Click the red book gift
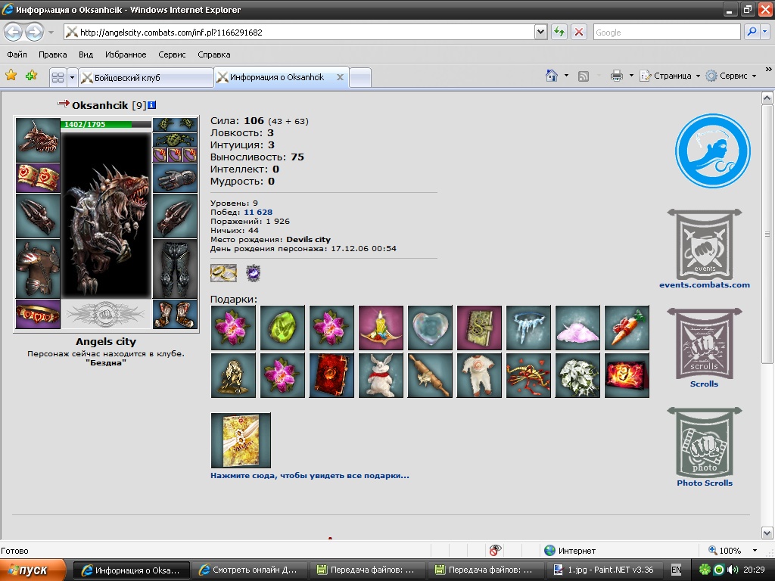This screenshot has height=581, width=775. tap(331, 375)
